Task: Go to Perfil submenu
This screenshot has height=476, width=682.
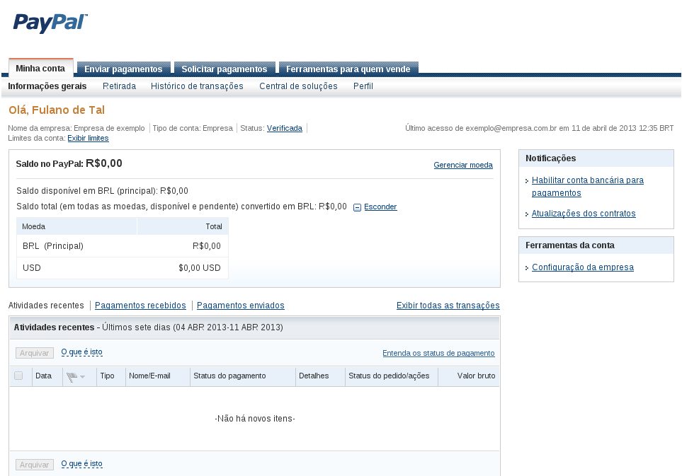Action: [363, 86]
